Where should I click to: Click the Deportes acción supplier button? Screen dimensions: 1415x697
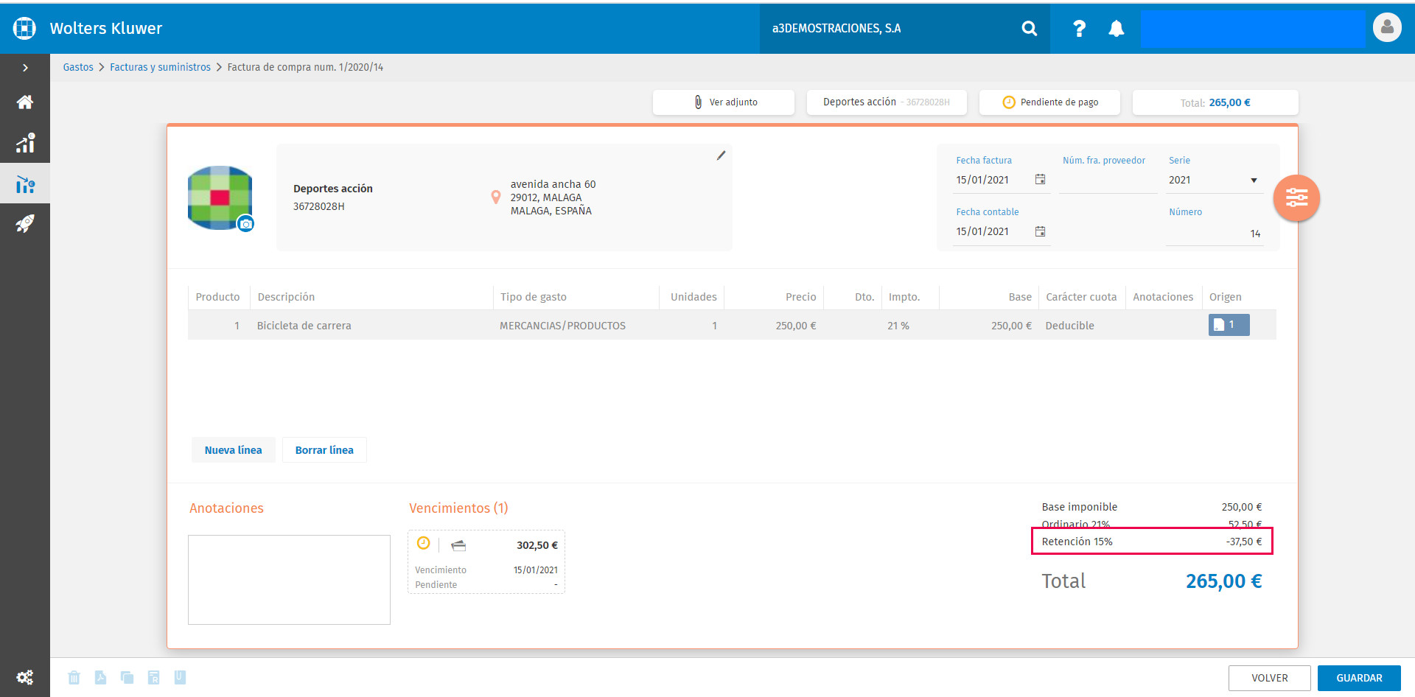pyautogui.click(x=887, y=102)
